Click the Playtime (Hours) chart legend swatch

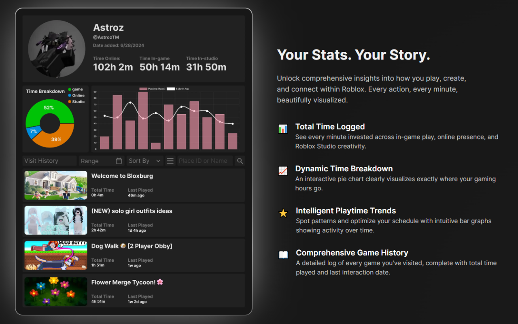[143, 89]
